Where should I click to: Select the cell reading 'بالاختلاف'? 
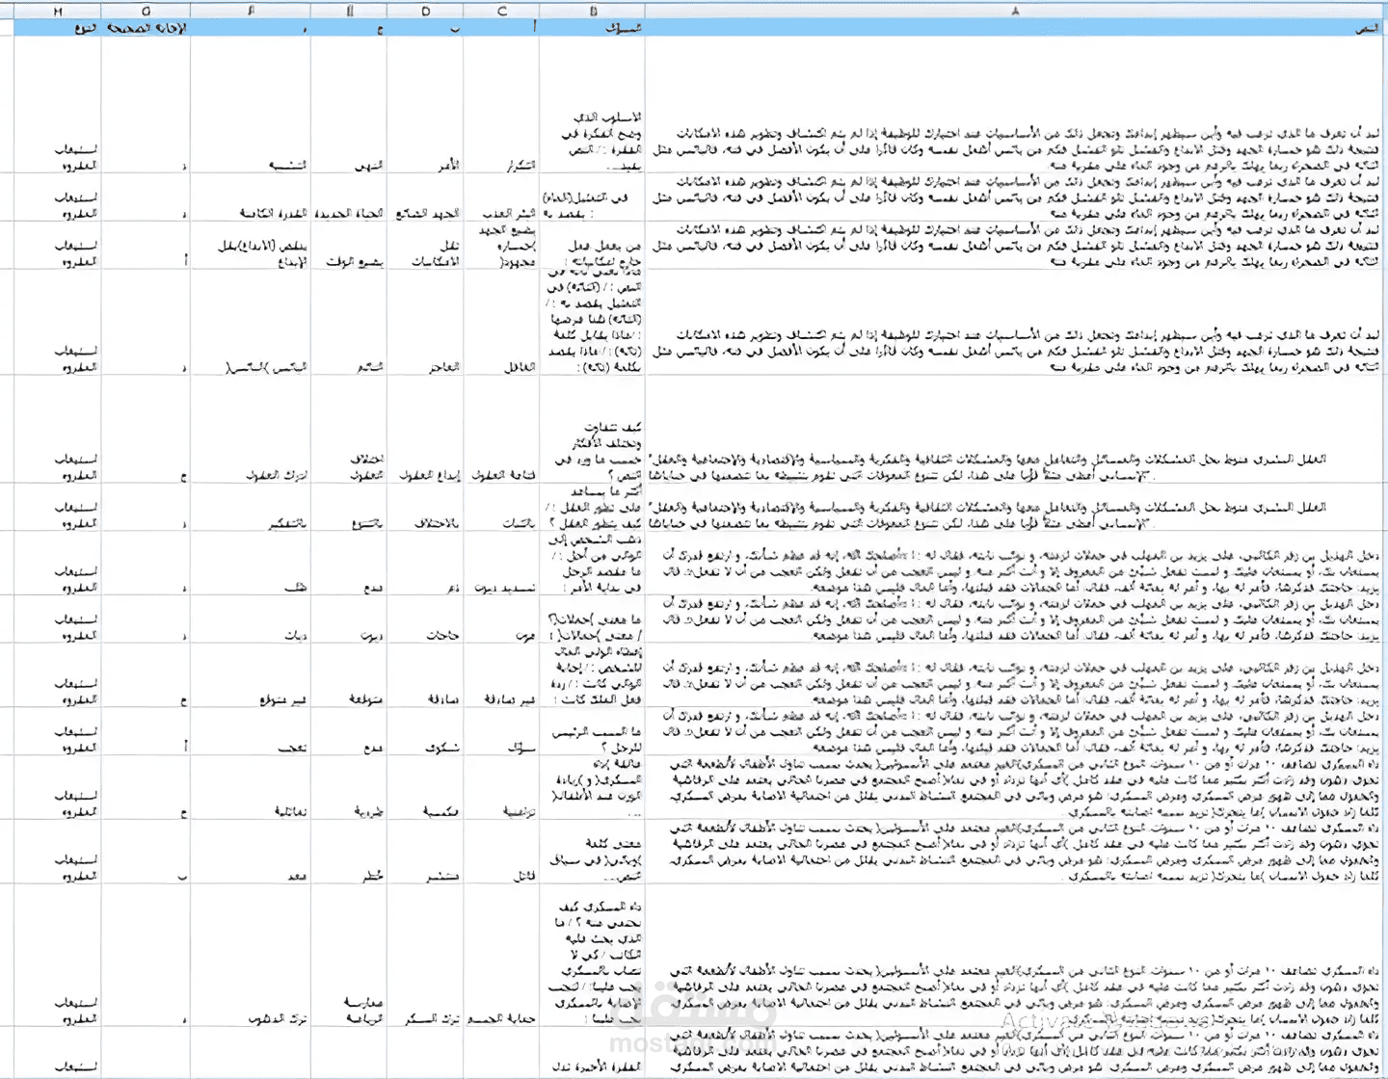tap(425, 508)
